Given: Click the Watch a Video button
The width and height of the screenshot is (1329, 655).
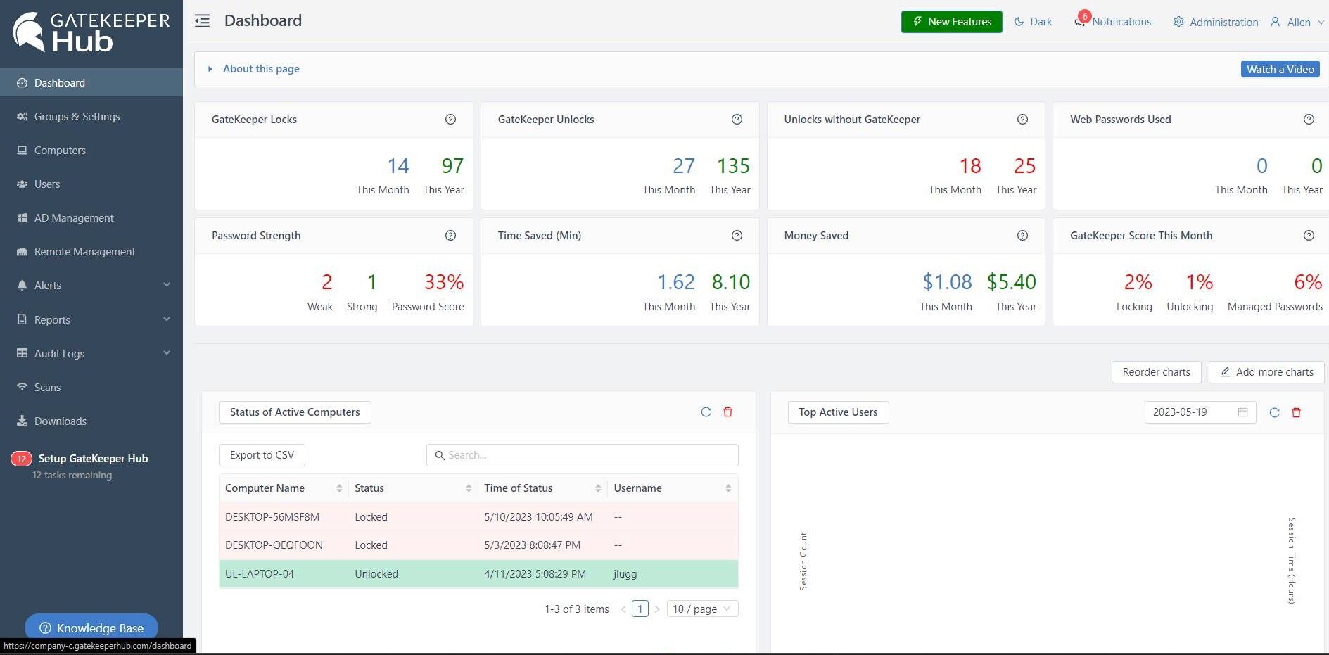Looking at the screenshot, I should pos(1280,68).
